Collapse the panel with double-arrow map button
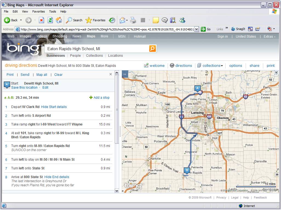Viewport: 281px width, 210px height. (125, 74)
